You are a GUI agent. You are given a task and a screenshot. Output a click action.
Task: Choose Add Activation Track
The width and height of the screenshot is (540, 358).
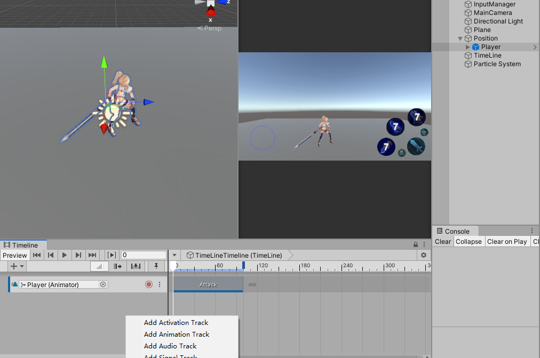[x=176, y=323]
